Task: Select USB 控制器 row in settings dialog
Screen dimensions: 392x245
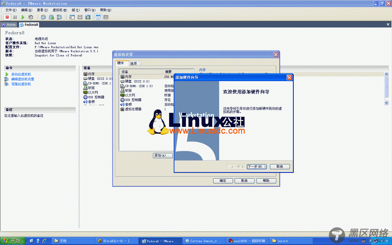Action: click(x=147, y=100)
